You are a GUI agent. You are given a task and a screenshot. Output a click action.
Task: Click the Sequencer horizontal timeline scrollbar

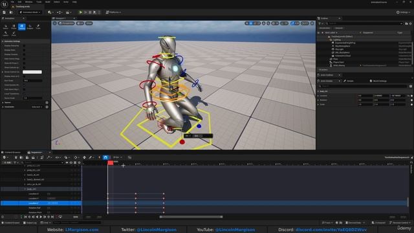tap(191, 217)
